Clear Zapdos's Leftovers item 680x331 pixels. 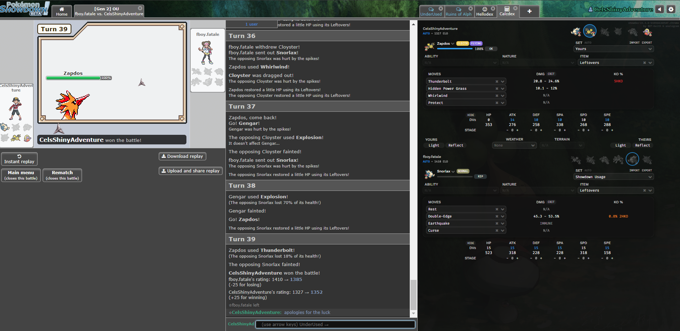644,63
